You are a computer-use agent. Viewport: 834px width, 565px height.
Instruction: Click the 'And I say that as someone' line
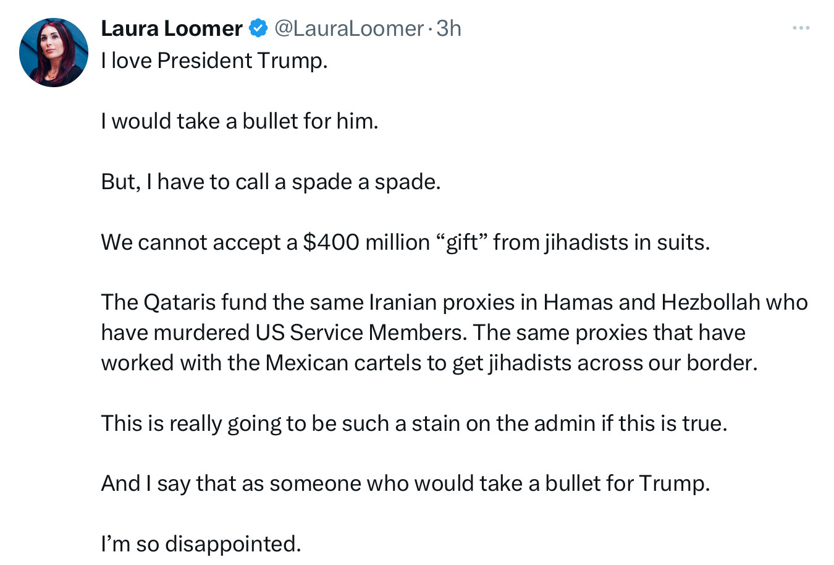(x=405, y=483)
